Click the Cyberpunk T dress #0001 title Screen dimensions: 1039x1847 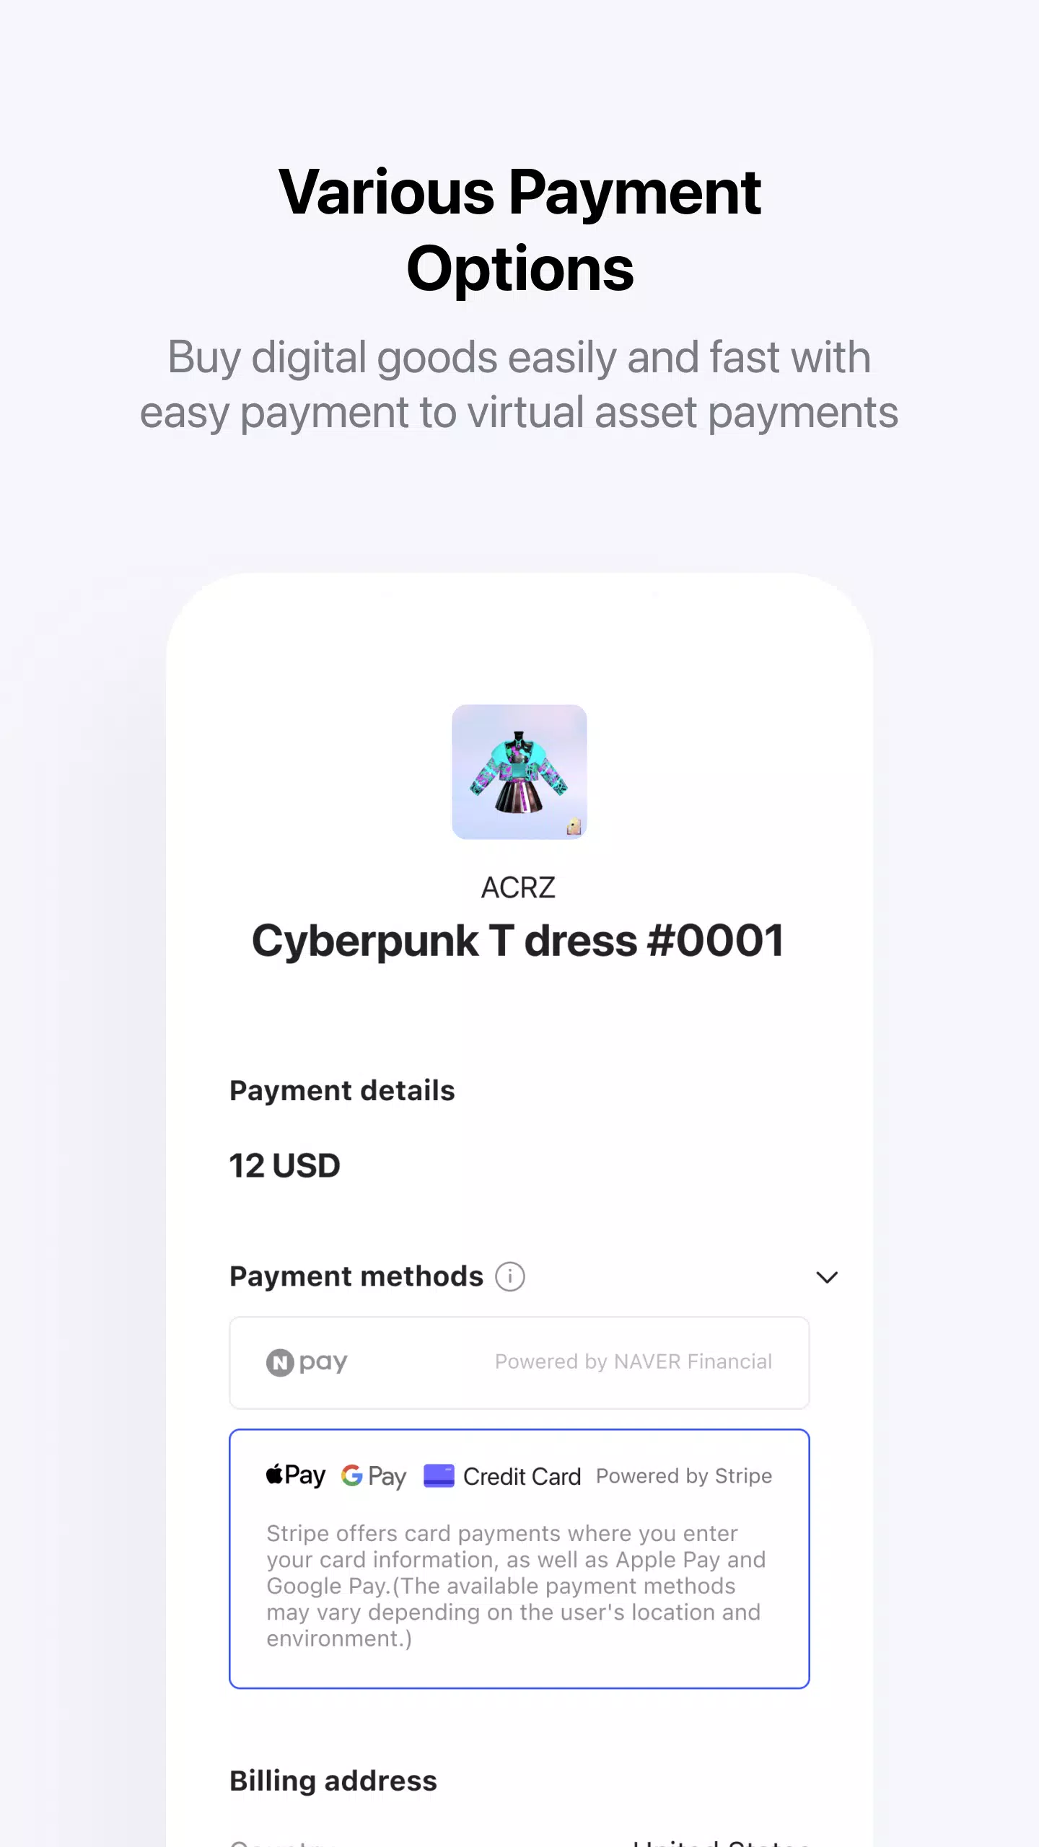click(518, 941)
